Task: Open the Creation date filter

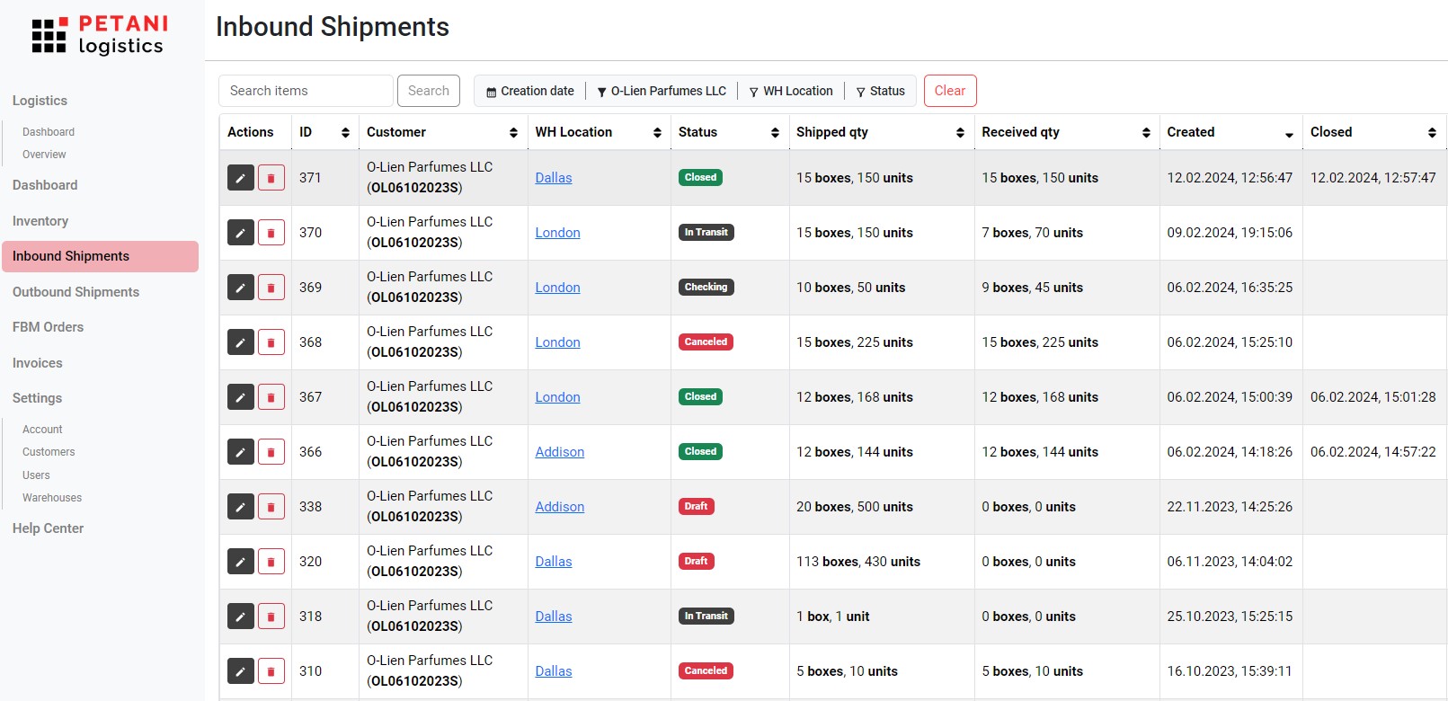Action: (530, 91)
